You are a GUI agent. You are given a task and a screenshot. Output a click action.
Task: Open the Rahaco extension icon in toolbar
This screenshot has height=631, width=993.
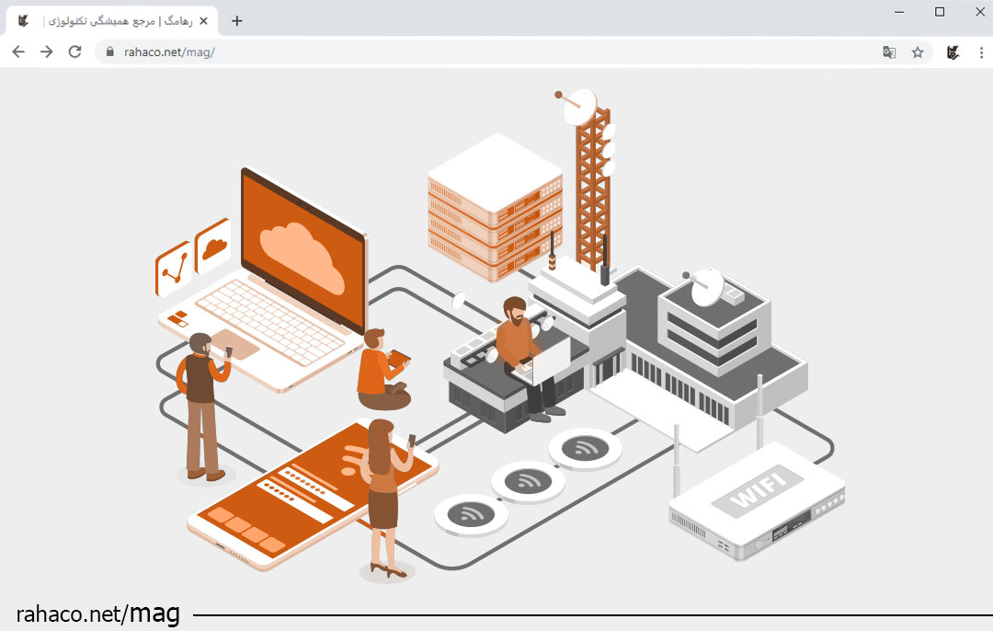tap(953, 52)
